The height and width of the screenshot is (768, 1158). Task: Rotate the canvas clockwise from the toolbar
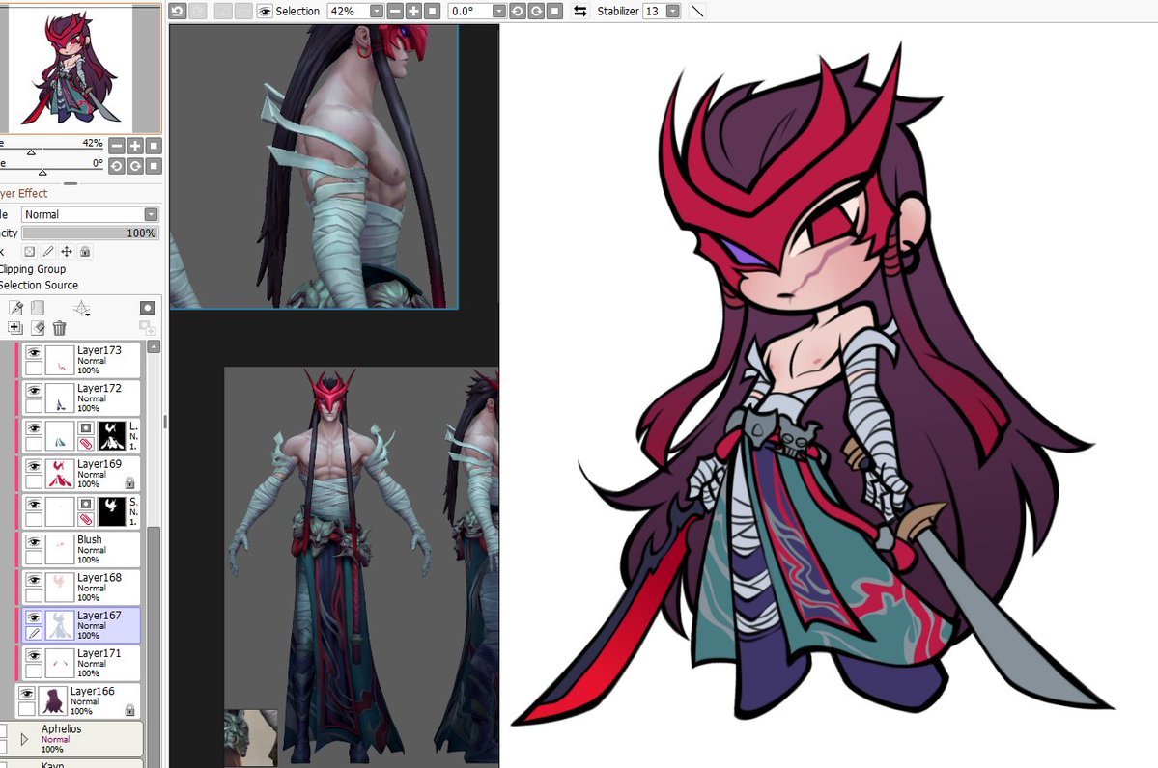pyautogui.click(x=536, y=11)
